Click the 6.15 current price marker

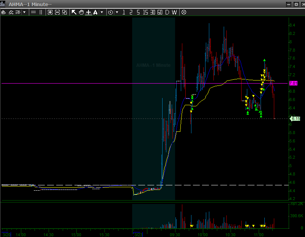(x=296, y=118)
